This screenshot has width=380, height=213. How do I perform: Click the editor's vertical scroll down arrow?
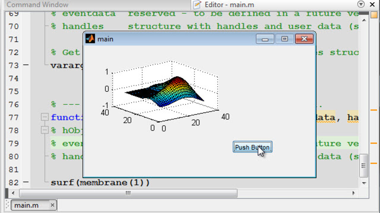364,183
